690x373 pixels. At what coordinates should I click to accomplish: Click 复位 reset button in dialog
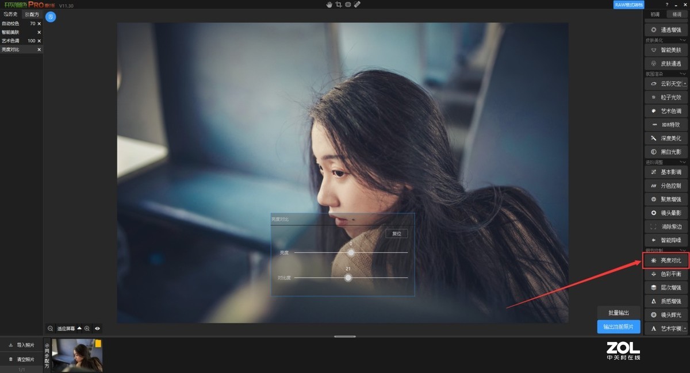pos(397,233)
